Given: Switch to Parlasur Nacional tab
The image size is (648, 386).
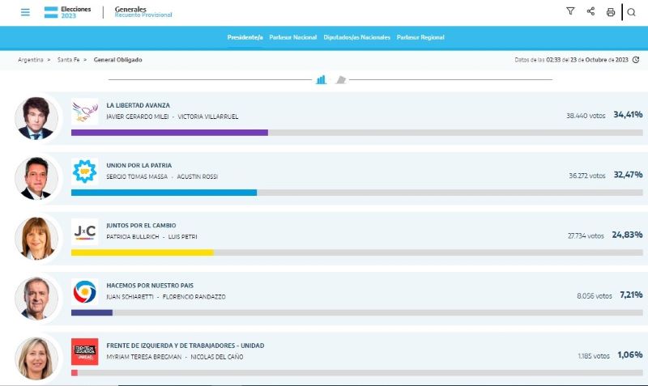Looking at the screenshot, I should pos(293,37).
